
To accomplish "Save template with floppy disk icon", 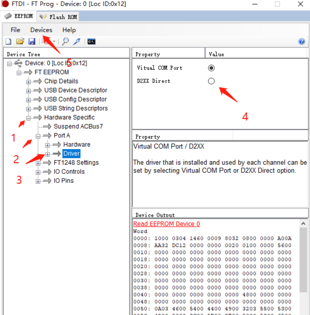I will coord(32,41).
